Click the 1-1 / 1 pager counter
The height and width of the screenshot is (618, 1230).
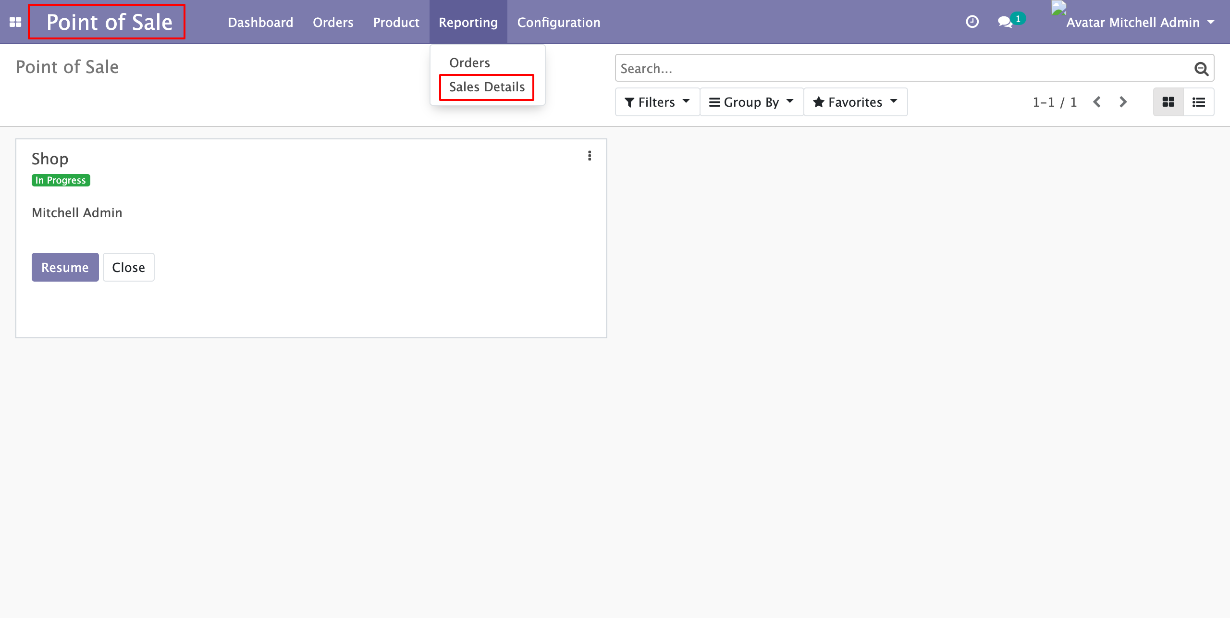(1055, 102)
